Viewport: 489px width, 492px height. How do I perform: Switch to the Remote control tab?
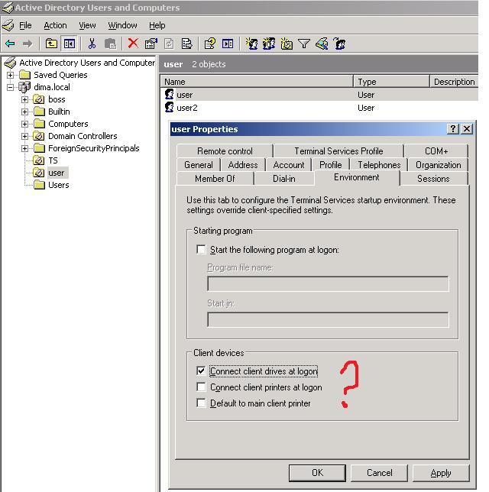pyautogui.click(x=225, y=151)
